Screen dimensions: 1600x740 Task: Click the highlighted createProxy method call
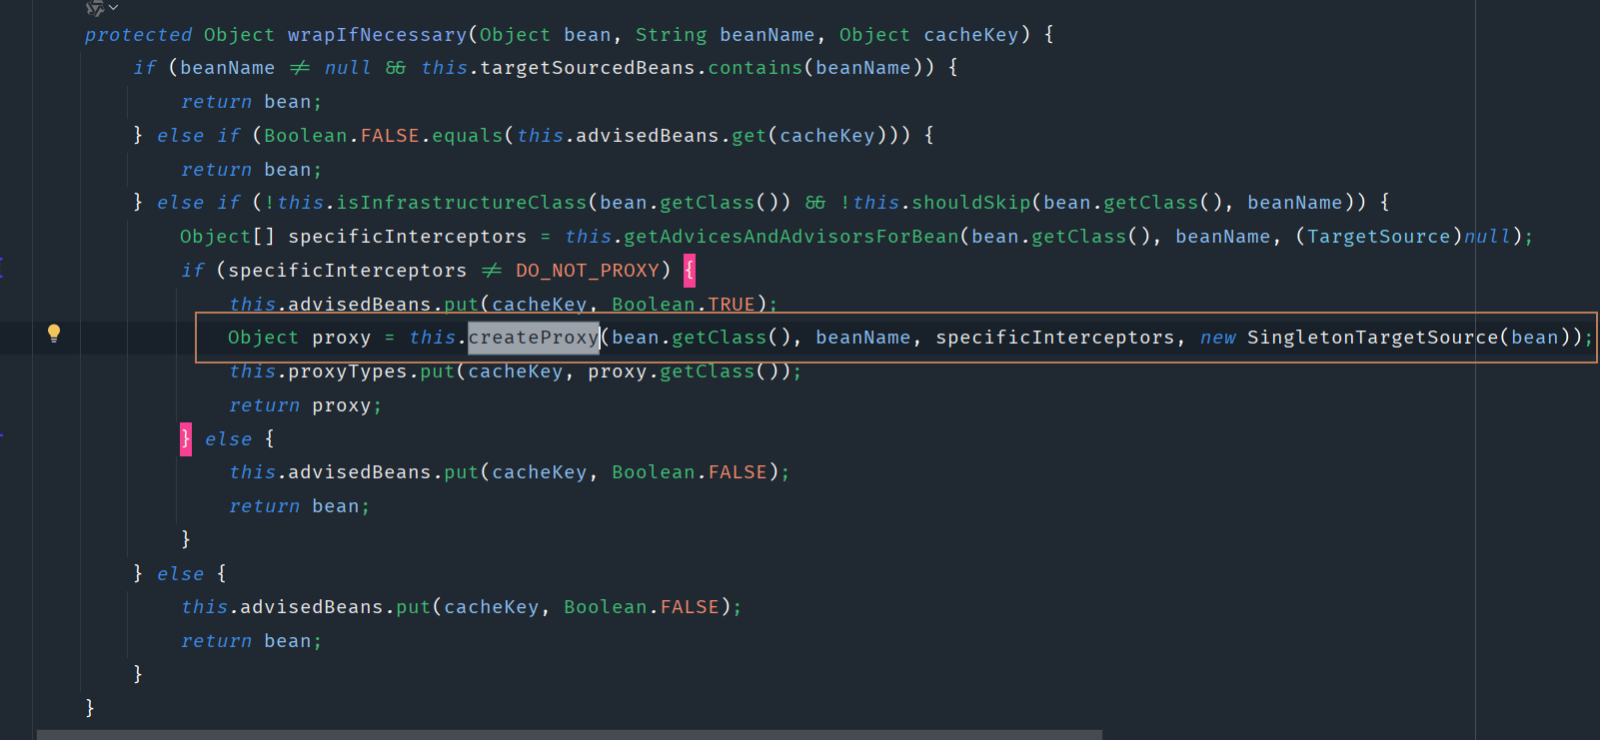(534, 338)
